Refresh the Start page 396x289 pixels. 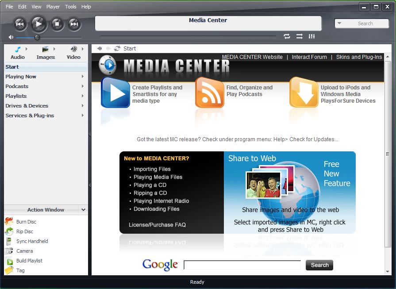[x=117, y=48]
